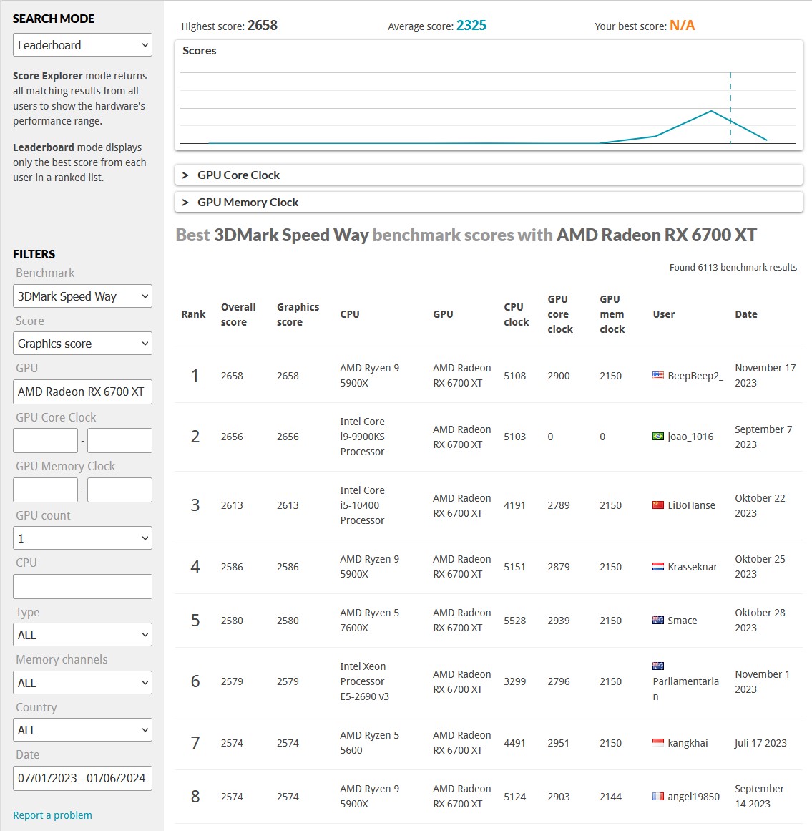This screenshot has height=831, width=812.
Task: Click the Australia flag beside Smace
Action: pos(658,620)
